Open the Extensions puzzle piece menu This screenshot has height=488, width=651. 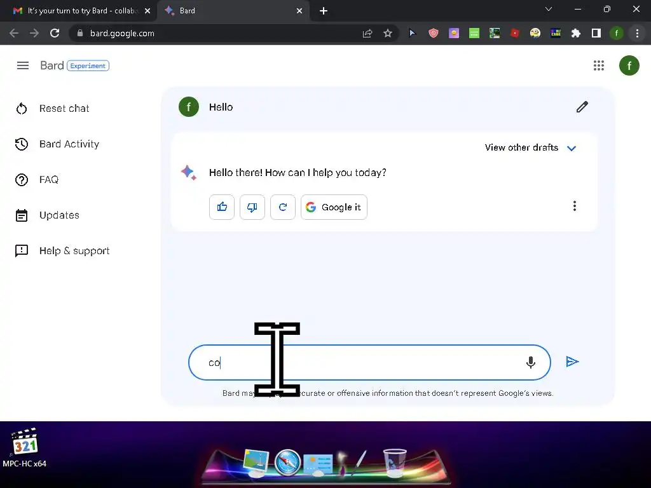(575, 33)
